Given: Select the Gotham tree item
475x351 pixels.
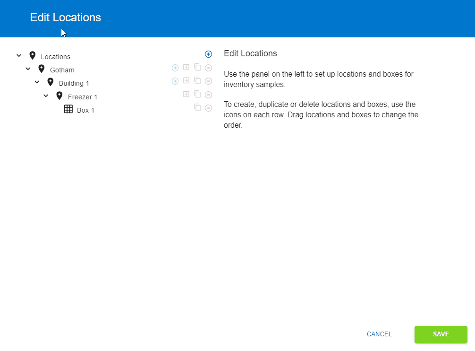Looking at the screenshot, I should tap(62, 70).
